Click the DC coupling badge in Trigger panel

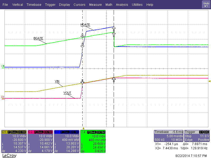207,132
